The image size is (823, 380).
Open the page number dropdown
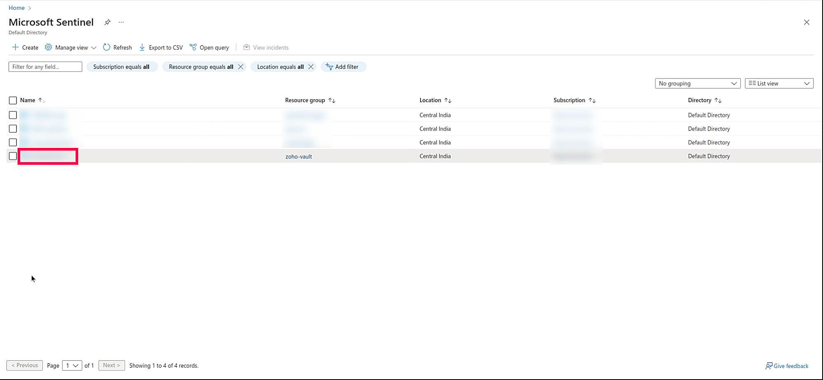pyautogui.click(x=72, y=365)
